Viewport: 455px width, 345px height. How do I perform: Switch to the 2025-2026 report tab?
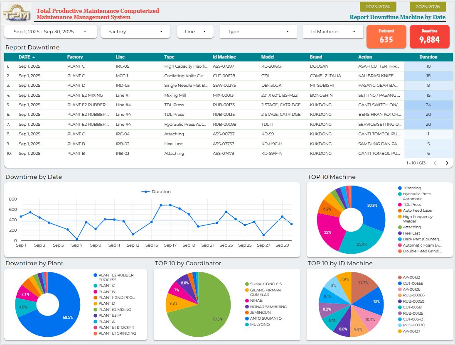[428, 7]
